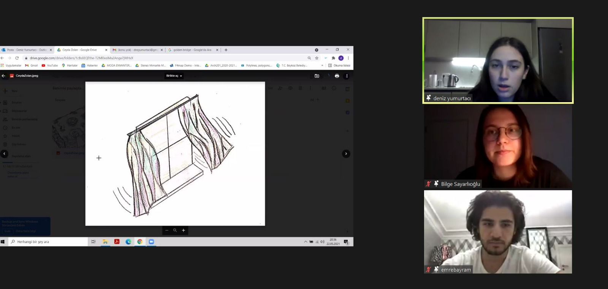The width and height of the screenshot is (608, 289).
Task: Show the next image in preview
Action: (346, 154)
